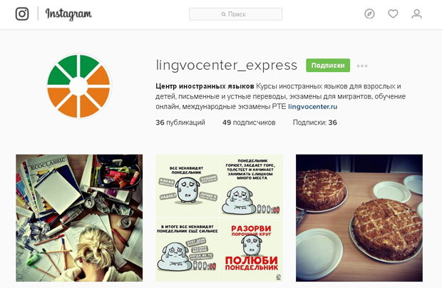Click the Поиск search field
The image size is (442, 288).
[x=235, y=14]
